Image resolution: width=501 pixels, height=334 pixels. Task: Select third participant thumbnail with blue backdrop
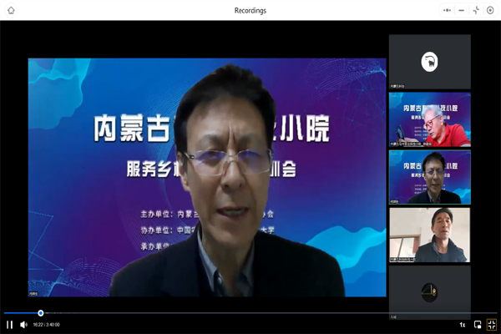(x=429, y=177)
